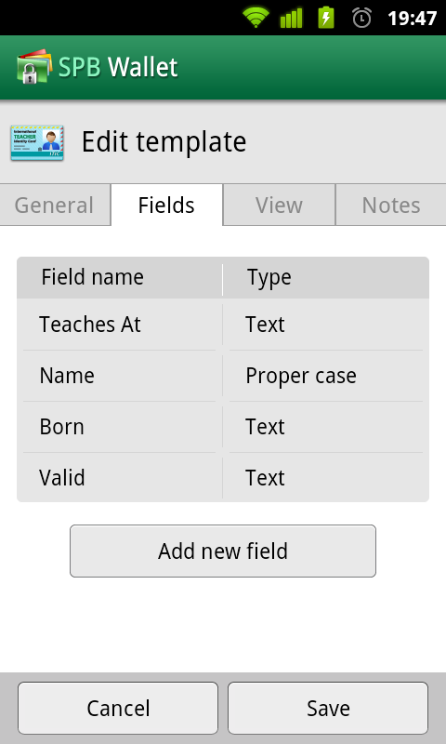Tap the Wi-Fi status icon

(x=256, y=18)
